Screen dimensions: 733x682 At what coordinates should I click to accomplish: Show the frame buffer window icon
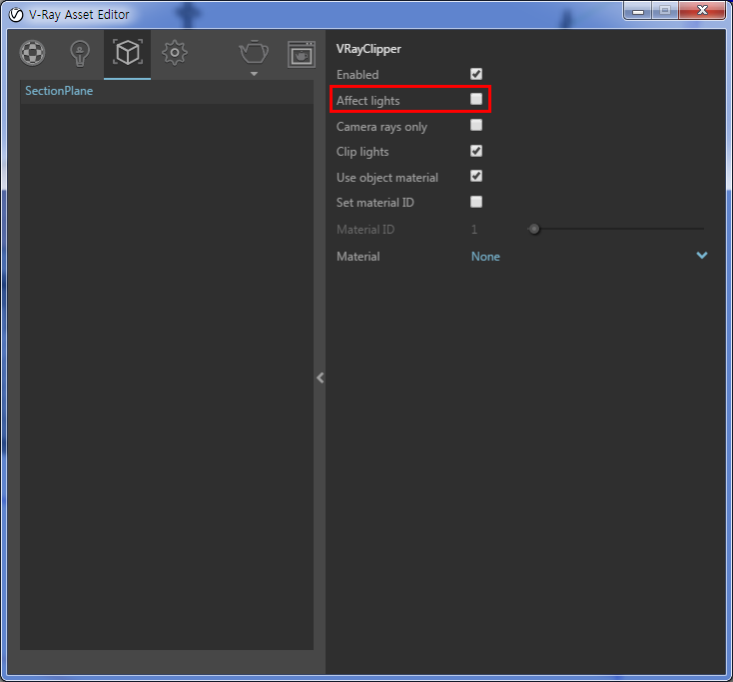click(301, 54)
